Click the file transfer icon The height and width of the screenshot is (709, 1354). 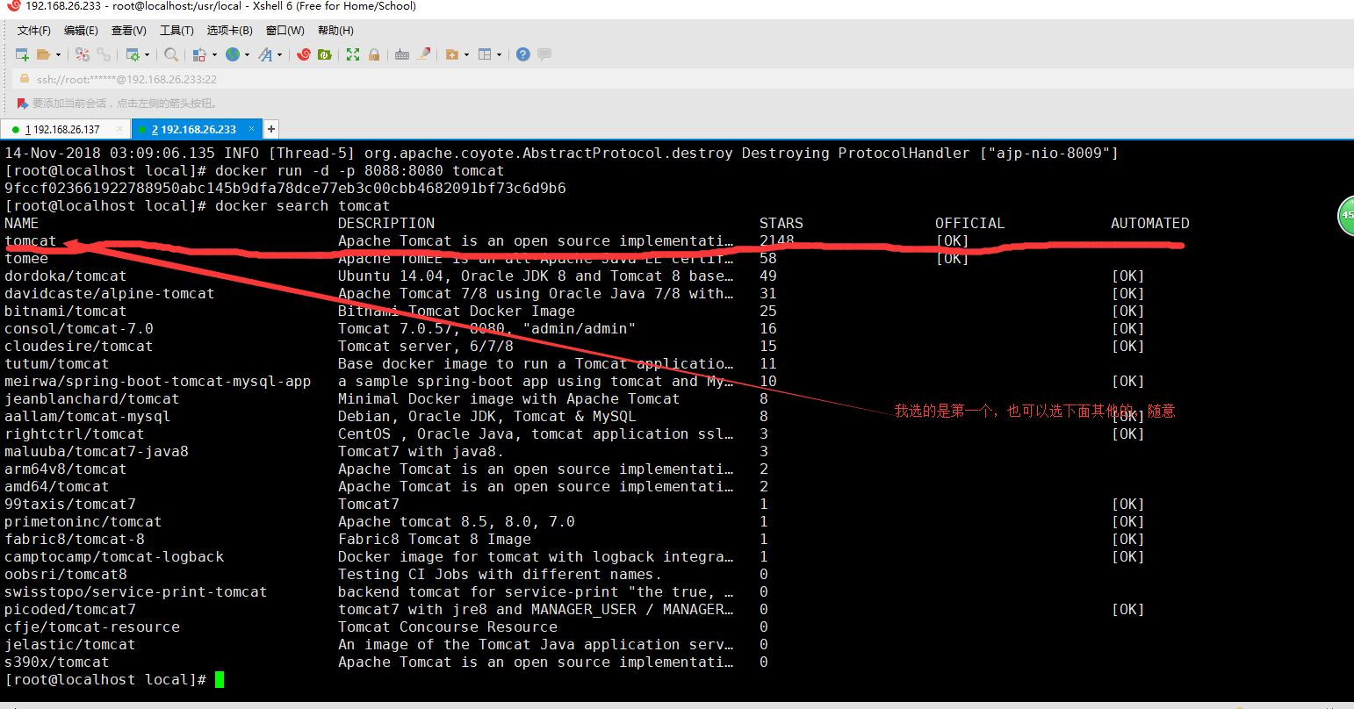click(x=199, y=54)
